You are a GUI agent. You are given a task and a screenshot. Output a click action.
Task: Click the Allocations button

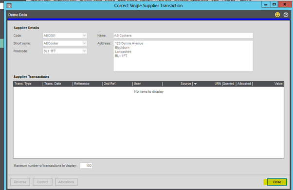66,182
